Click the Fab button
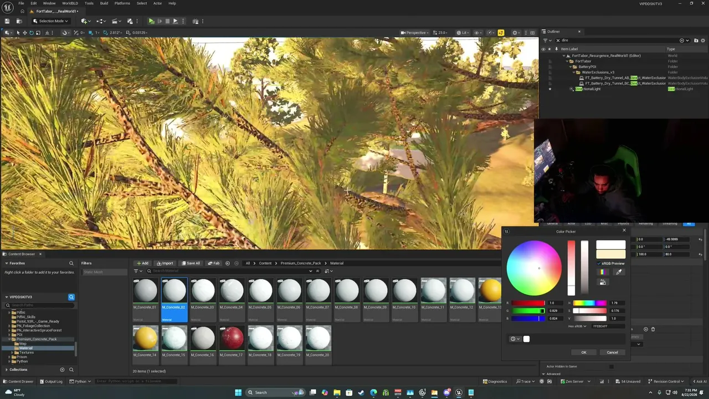The width and height of the screenshot is (709, 399). (x=214, y=263)
